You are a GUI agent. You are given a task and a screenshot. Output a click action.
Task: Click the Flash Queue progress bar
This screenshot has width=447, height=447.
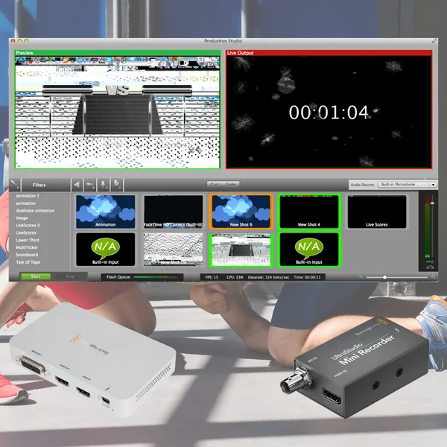click(155, 277)
